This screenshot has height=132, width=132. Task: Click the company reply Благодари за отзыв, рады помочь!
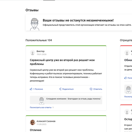[84, 99]
